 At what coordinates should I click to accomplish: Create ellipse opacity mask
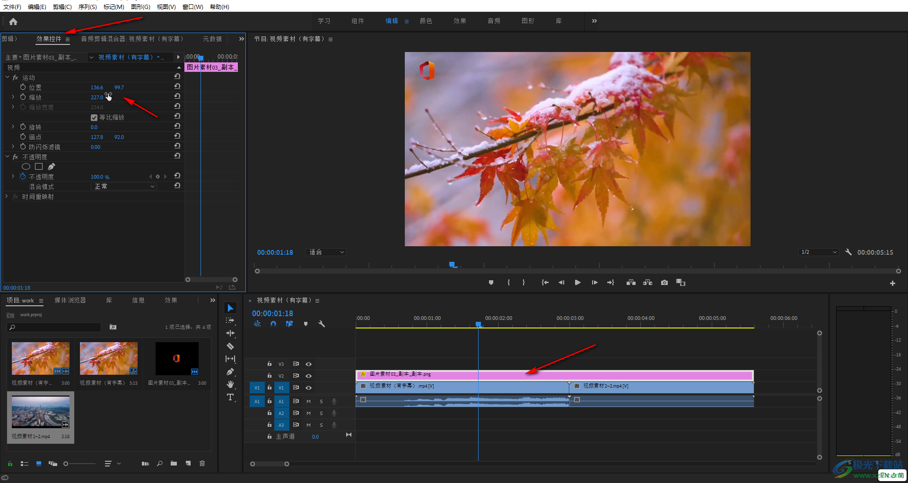tap(26, 167)
